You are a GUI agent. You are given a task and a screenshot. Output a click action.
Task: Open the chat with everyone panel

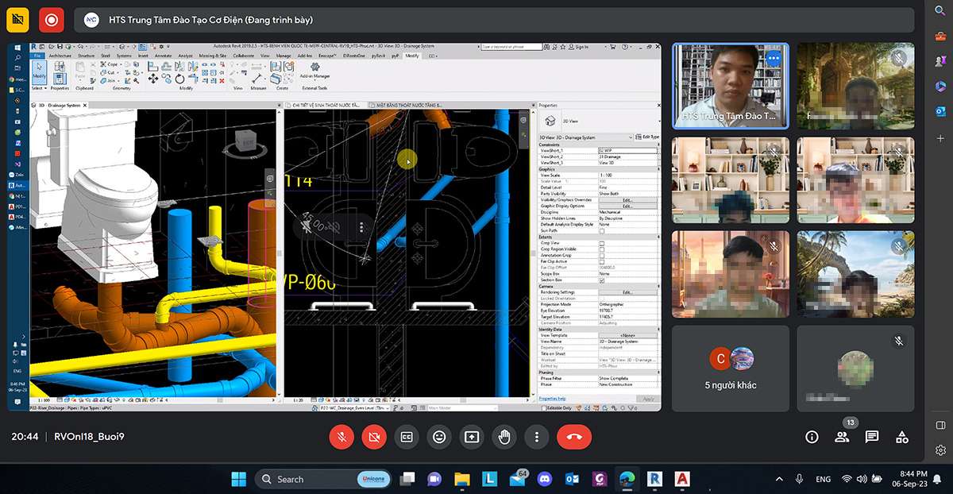point(872,437)
